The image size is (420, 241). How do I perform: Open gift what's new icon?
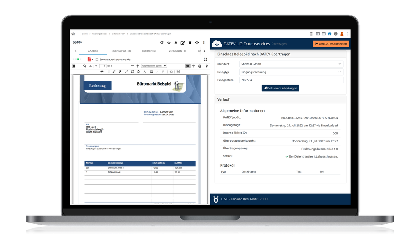click(x=330, y=34)
